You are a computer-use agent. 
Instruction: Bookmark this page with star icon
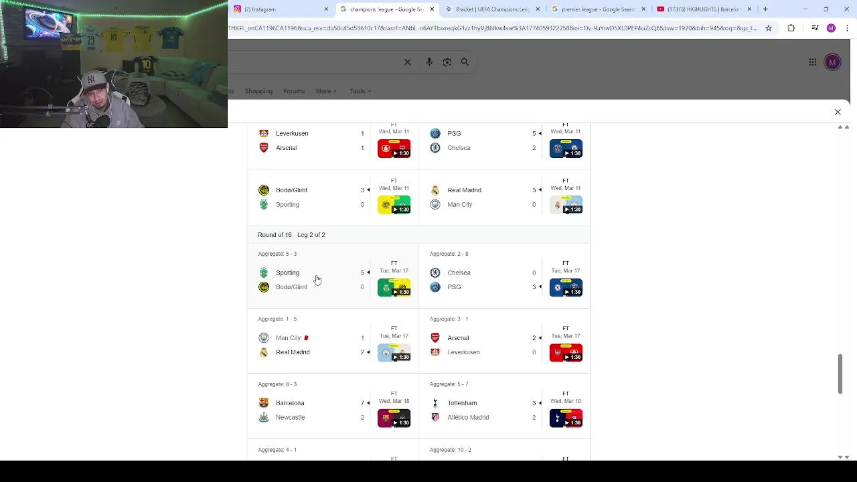coord(769,28)
